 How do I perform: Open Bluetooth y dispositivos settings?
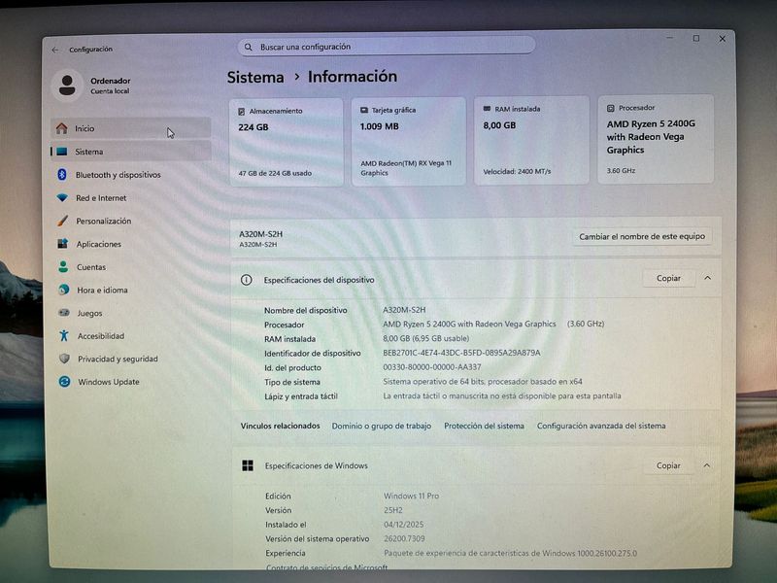(x=131, y=175)
